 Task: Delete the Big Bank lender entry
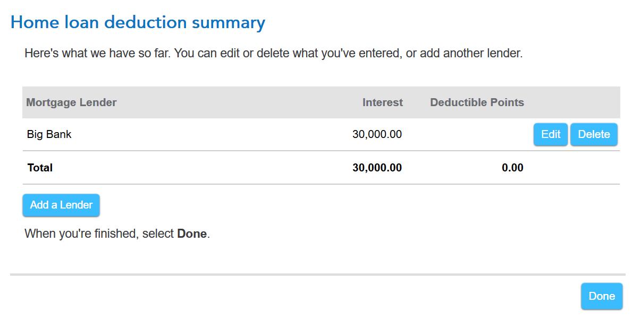click(594, 134)
